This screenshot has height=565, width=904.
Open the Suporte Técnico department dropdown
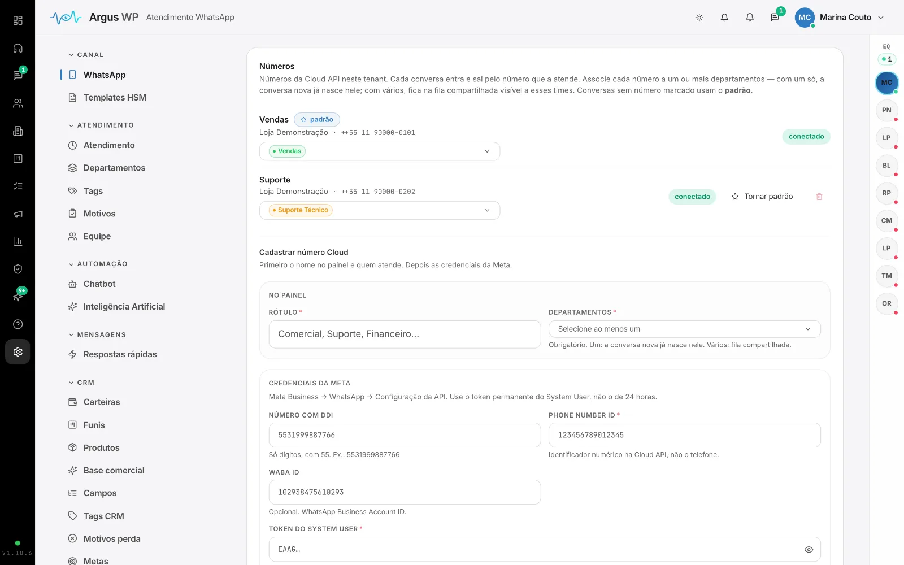(x=380, y=210)
